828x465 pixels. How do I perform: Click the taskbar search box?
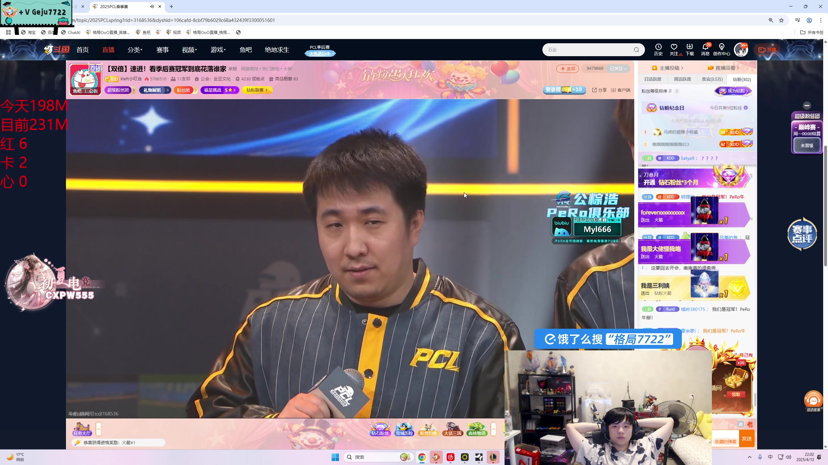point(378,457)
